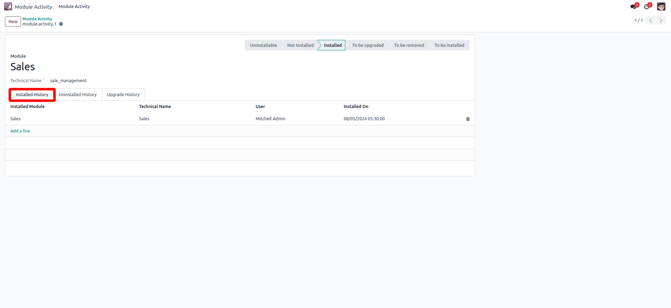This screenshot has height=308, width=671.
Task: Open the conversations messages icon
Action: click(634, 6)
